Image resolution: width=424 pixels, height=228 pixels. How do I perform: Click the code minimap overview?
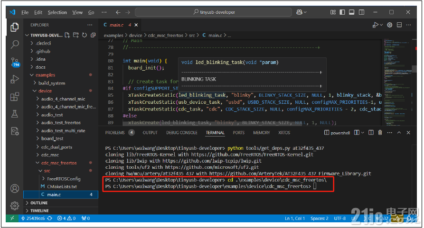click(x=397, y=82)
